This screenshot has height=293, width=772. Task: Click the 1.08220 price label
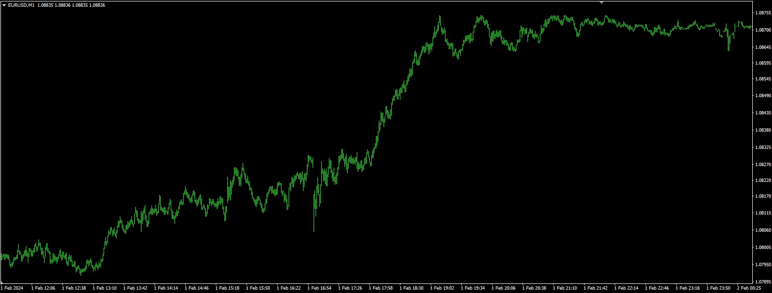(762, 180)
